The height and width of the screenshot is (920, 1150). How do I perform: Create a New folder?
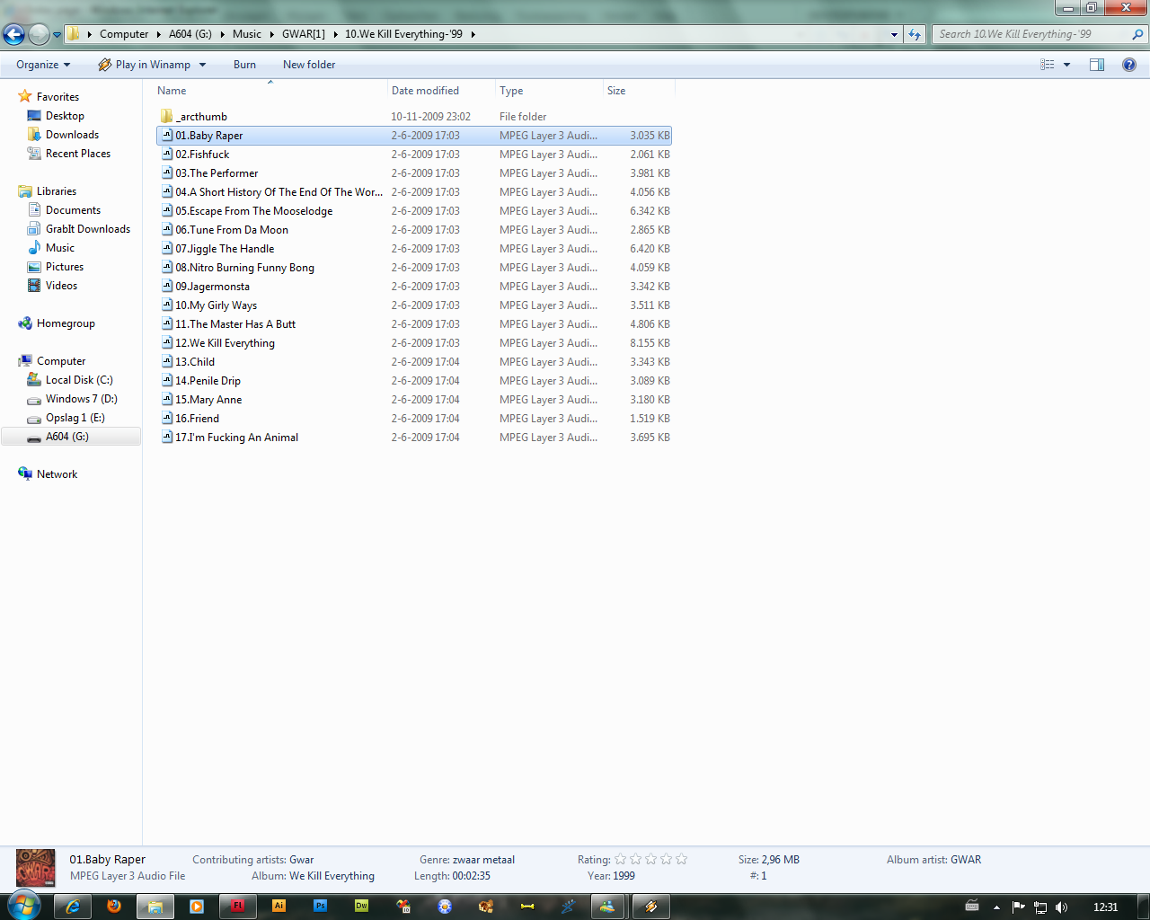[309, 65]
